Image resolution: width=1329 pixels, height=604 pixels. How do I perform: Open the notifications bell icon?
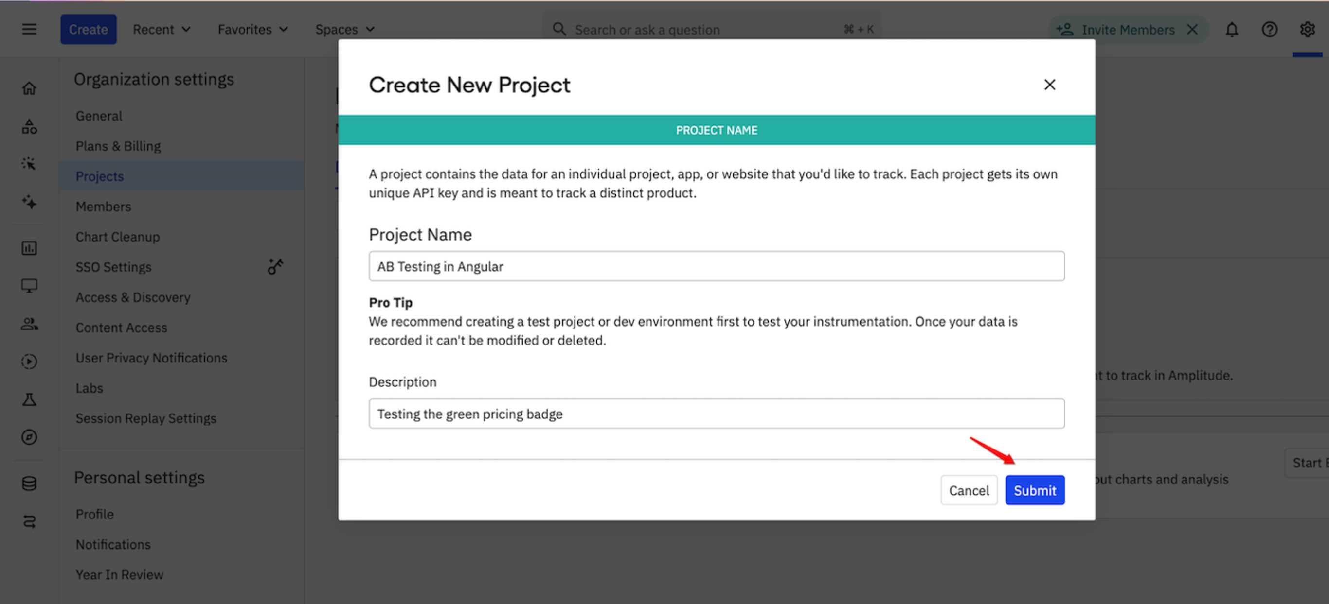point(1232,29)
